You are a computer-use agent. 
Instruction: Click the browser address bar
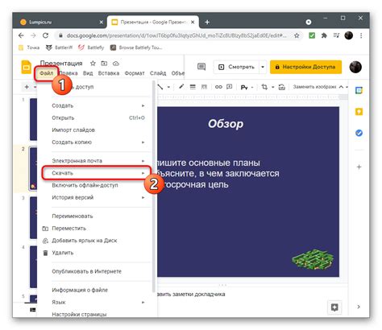pyautogui.click(x=176, y=35)
